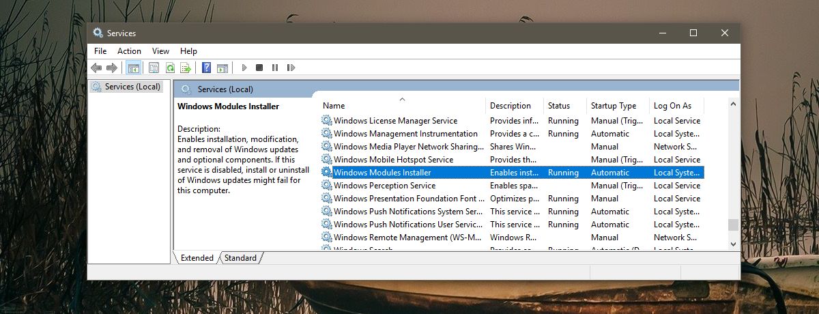Click the Windows Modules Installer heading in description pane
This screenshot has height=314, width=819.
coord(228,106)
